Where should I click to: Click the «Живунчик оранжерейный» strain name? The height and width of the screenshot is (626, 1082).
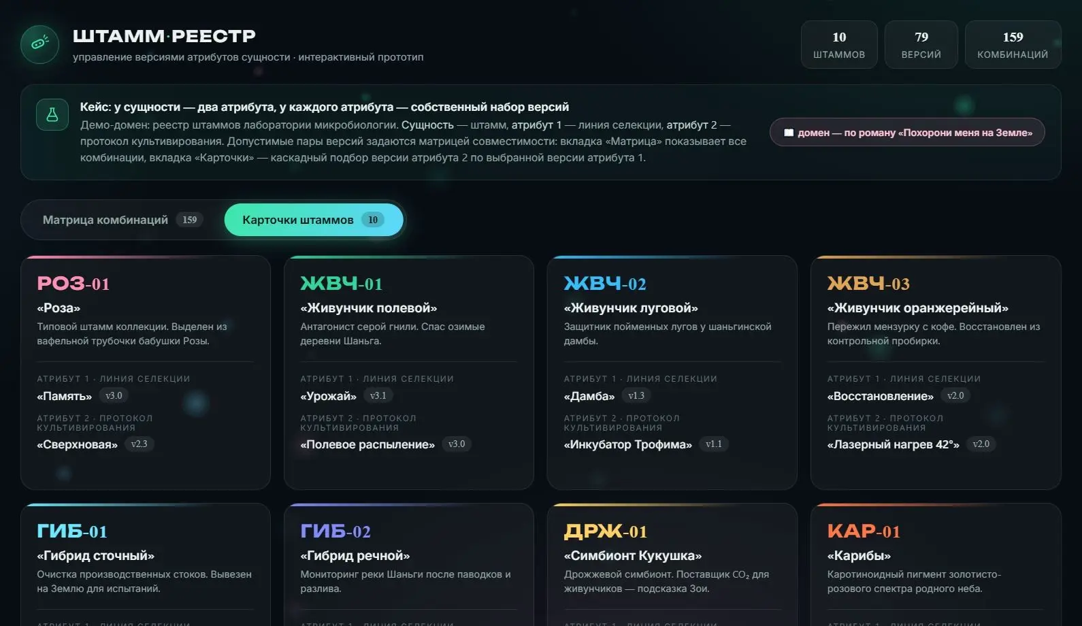coord(918,308)
